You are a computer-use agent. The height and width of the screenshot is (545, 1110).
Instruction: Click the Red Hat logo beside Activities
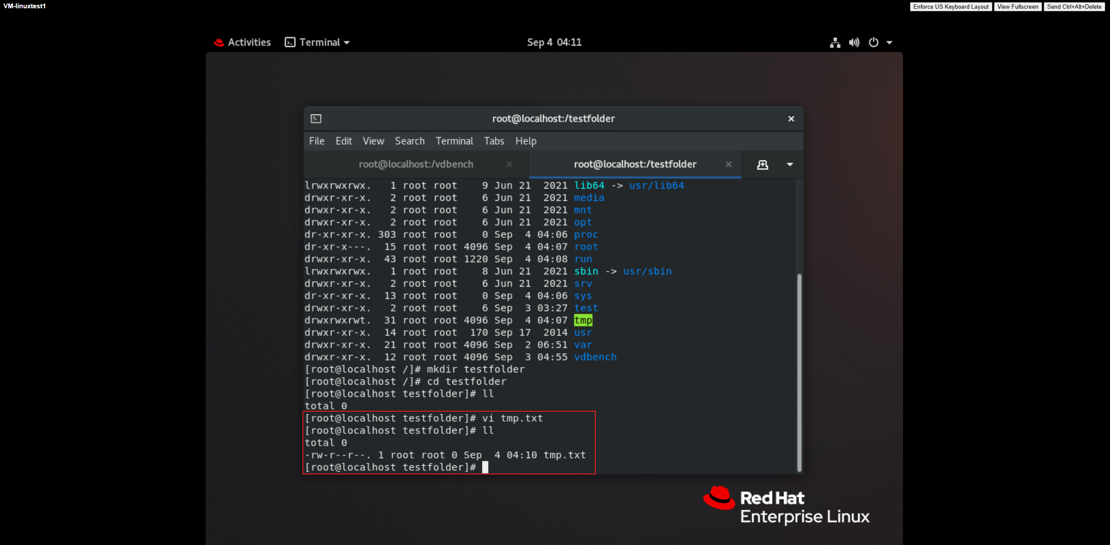point(219,43)
